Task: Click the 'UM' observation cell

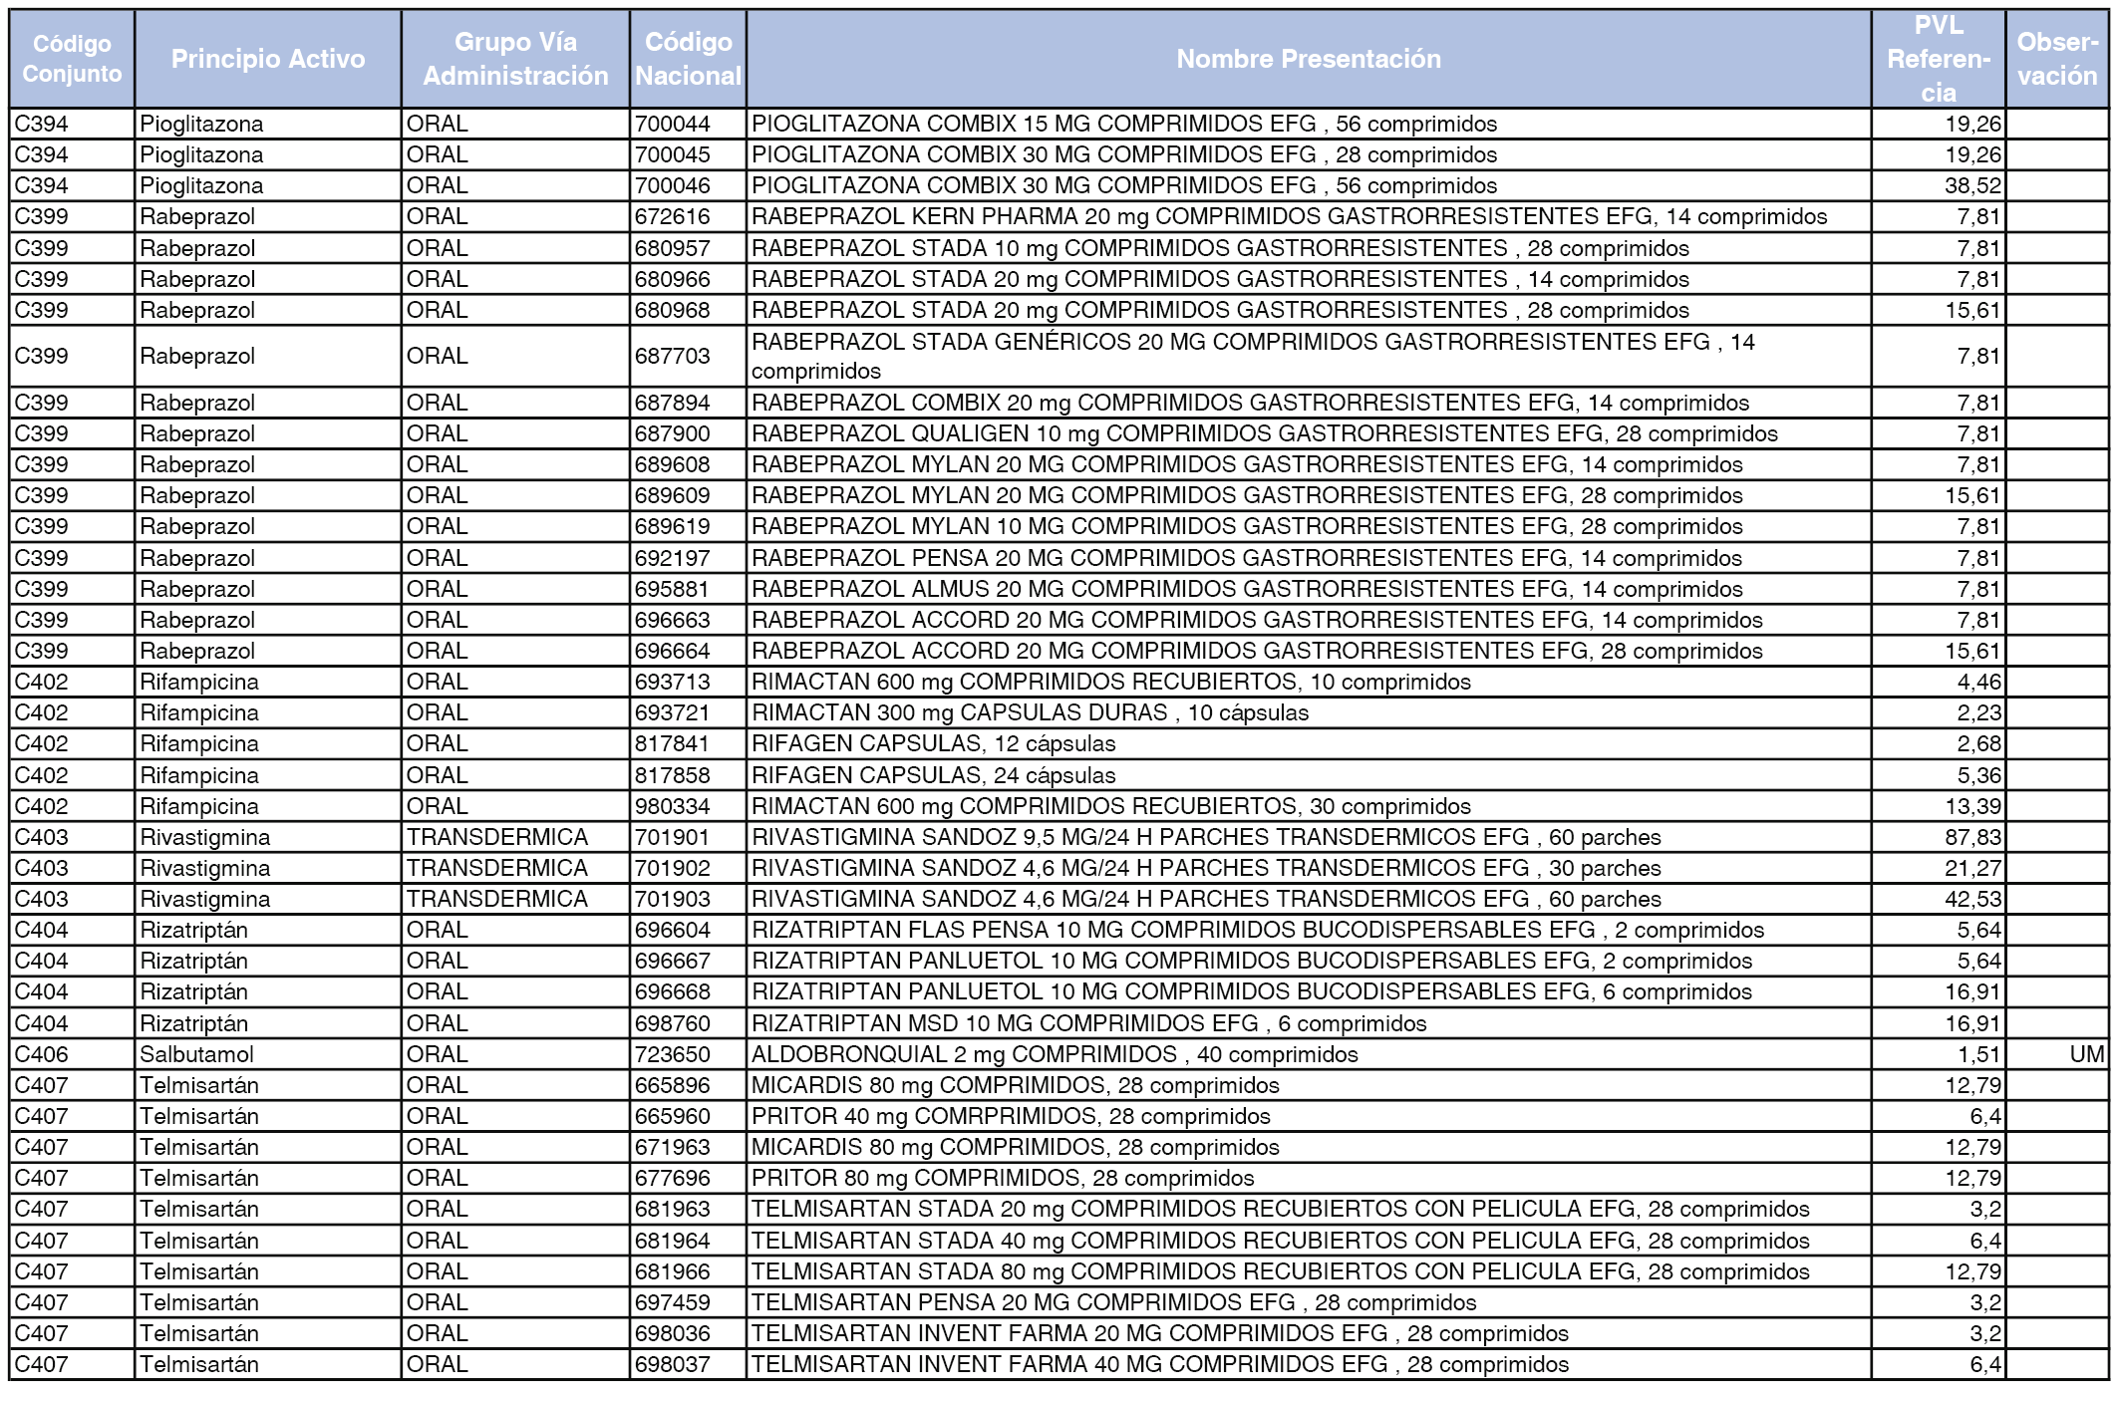Action: 2057,1054
